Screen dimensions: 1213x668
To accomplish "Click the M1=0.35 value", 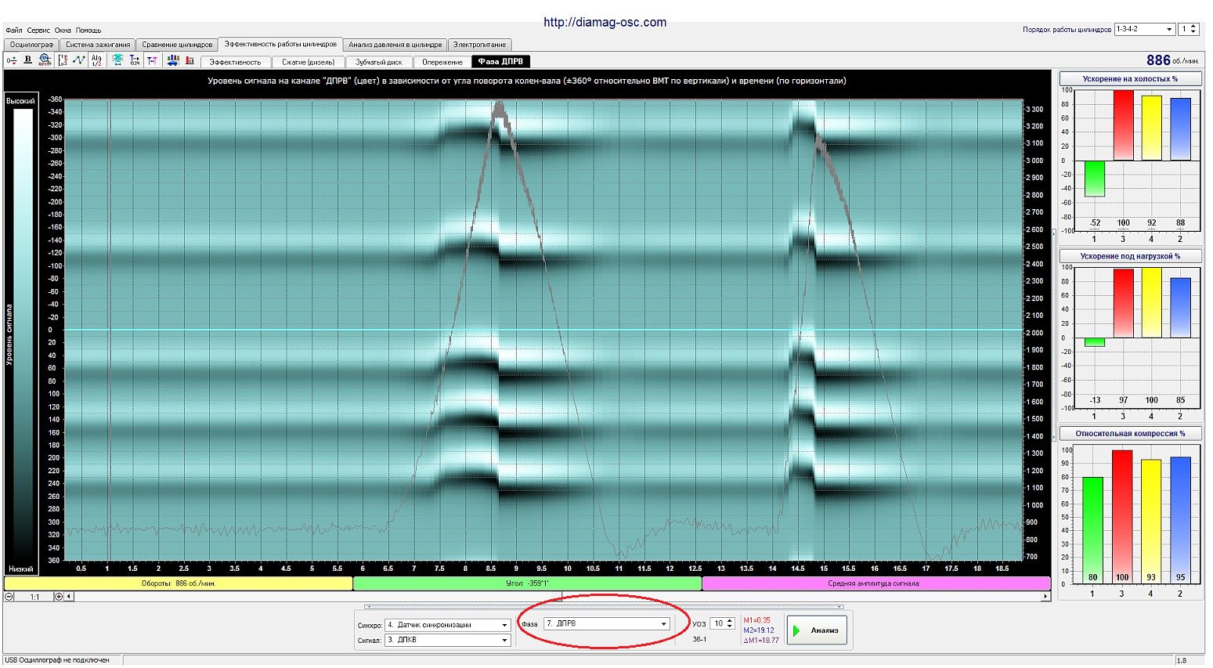I will pos(756,620).
